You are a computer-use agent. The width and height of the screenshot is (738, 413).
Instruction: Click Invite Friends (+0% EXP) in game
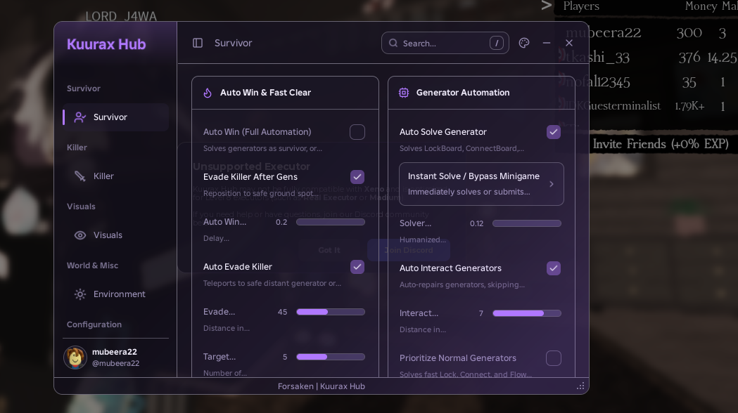(661, 144)
